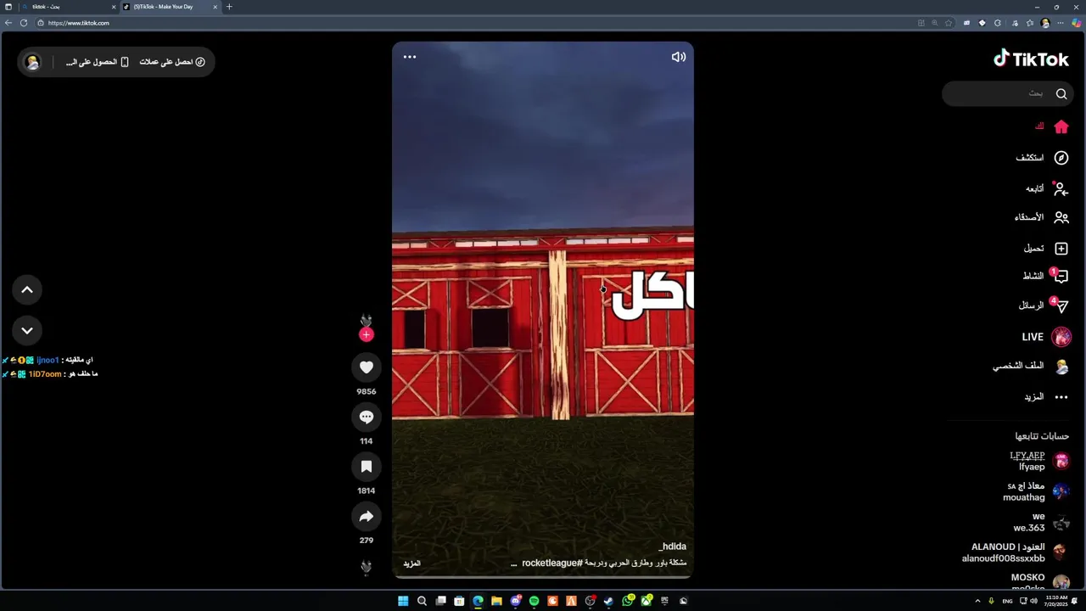Share the video with the arrow icon
Screen dimensions: 1086x611
click(x=367, y=516)
